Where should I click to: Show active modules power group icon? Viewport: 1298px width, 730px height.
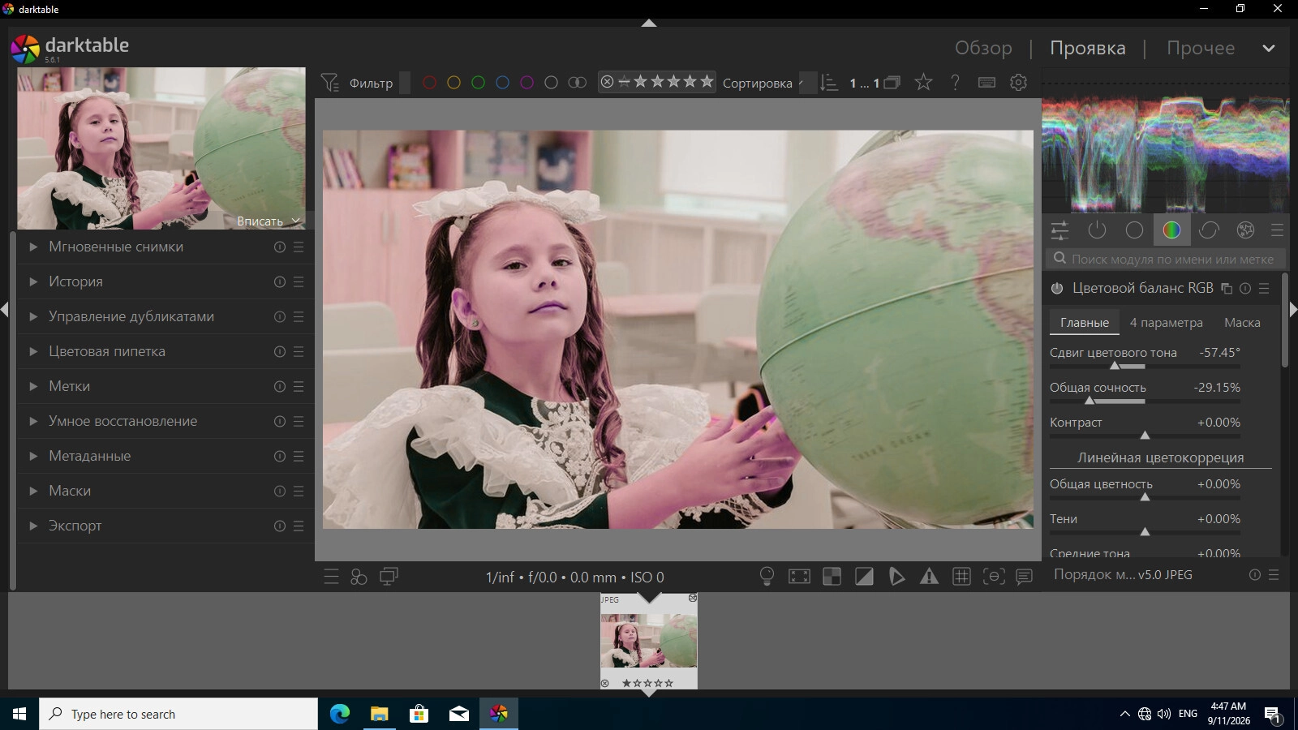point(1097,230)
